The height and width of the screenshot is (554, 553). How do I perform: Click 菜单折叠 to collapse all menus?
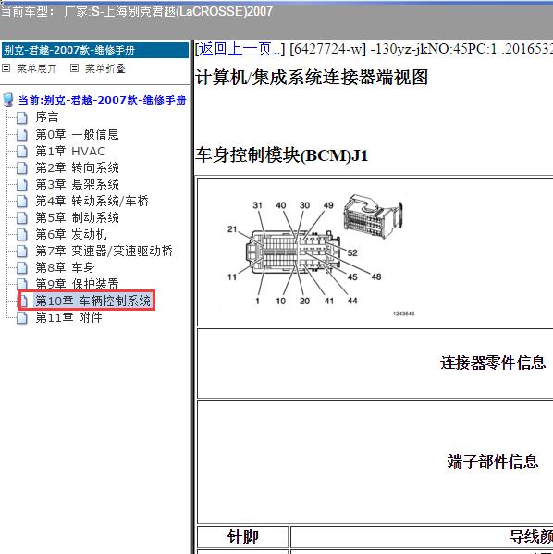(x=105, y=68)
